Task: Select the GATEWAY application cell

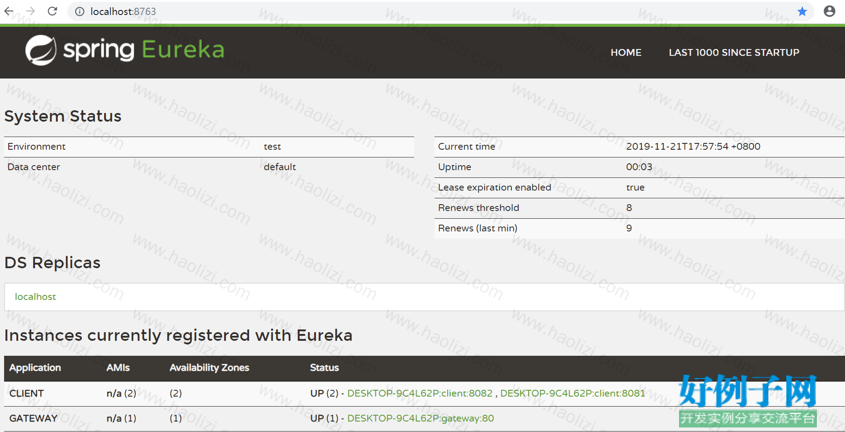Action: point(34,418)
